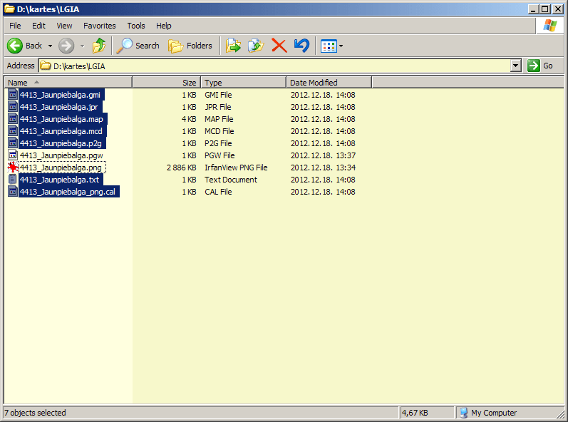This screenshot has width=568, height=422.
Task: Click text document icon of 4413_Jaunpiebalga.txt
Action: click(x=13, y=180)
